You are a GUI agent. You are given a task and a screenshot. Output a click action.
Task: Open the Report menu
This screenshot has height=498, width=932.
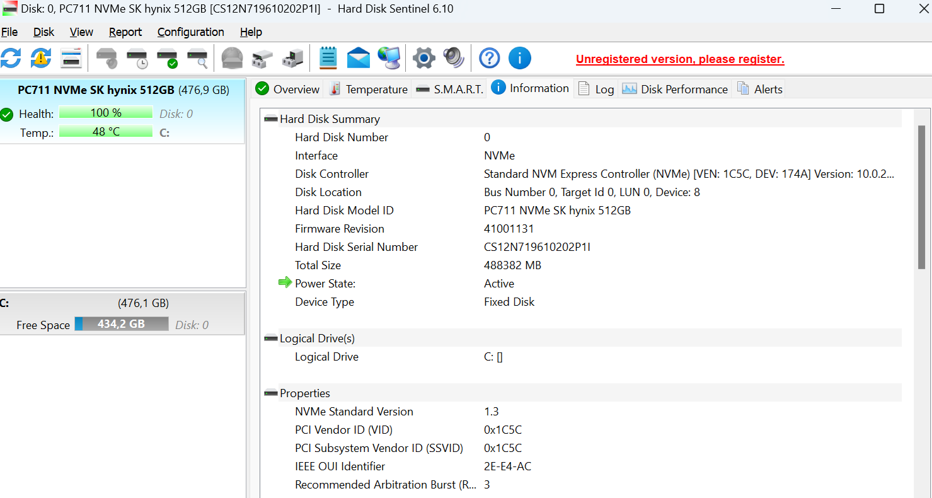tap(125, 32)
